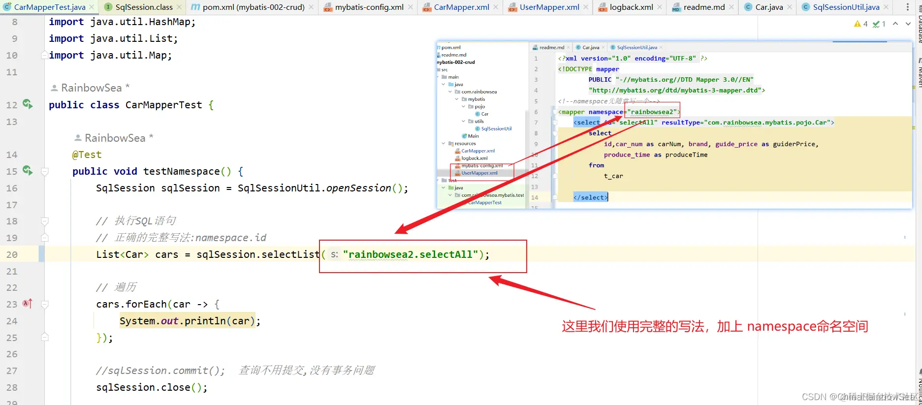Run testNamespace method from gutter icon
This screenshot has height=405, width=922.
pyautogui.click(x=28, y=170)
